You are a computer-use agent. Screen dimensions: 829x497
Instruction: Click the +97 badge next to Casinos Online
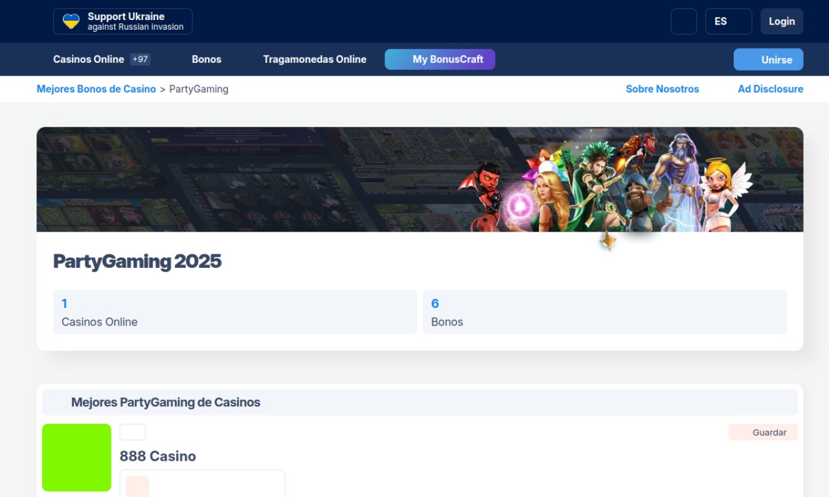[141, 59]
